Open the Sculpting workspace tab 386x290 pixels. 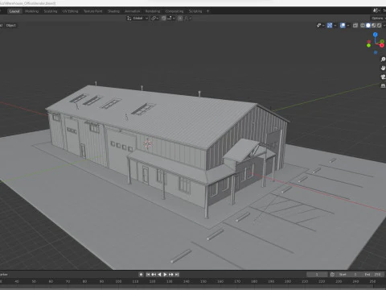(51, 11)
